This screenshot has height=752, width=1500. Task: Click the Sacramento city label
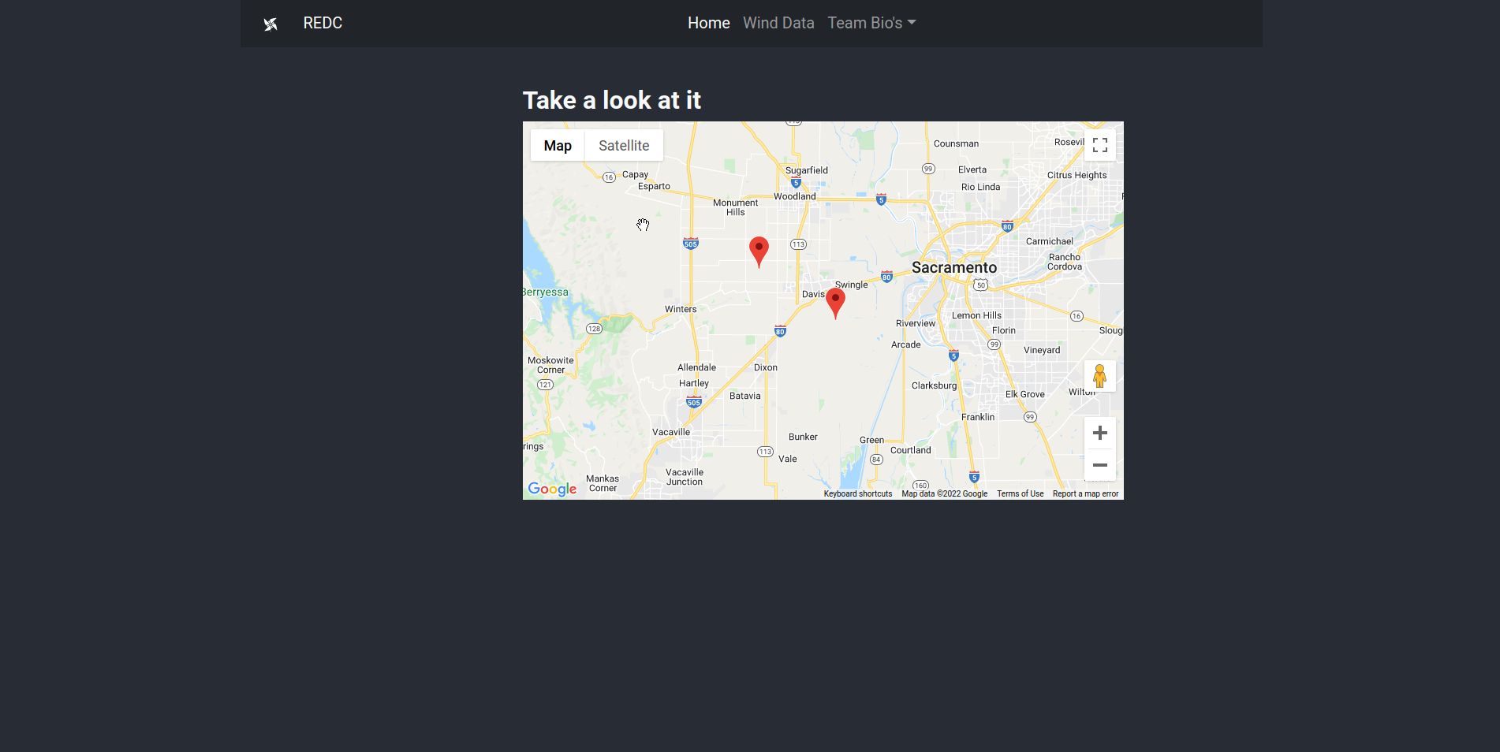[x=954, y=268]
